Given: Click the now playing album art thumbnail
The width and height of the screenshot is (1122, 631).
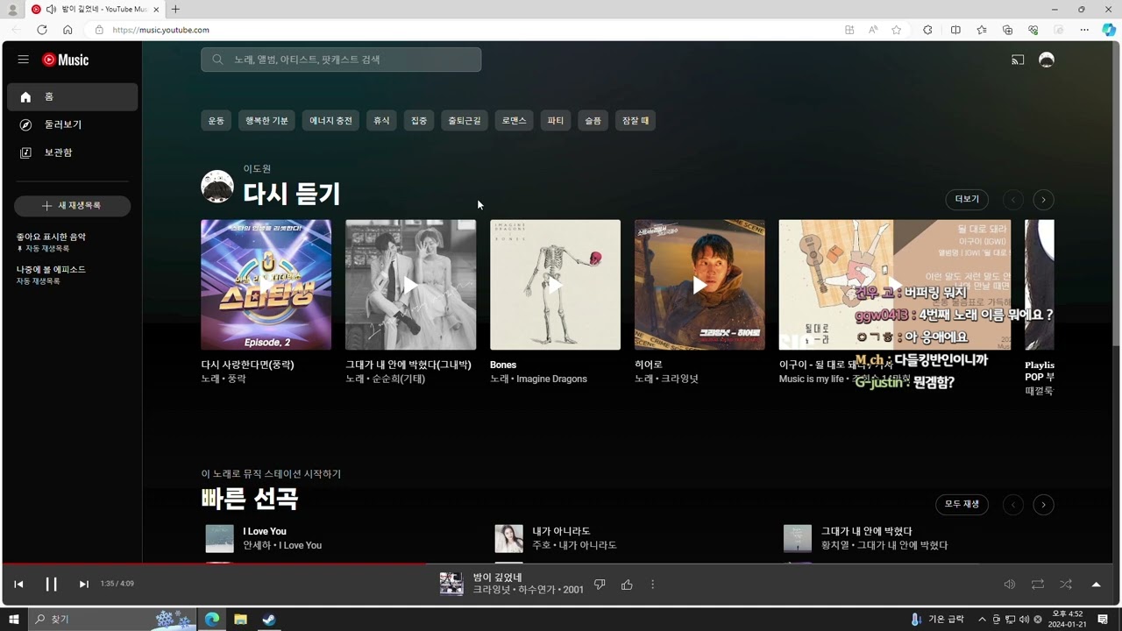Looking at the screenshot, I should (451, 584).
